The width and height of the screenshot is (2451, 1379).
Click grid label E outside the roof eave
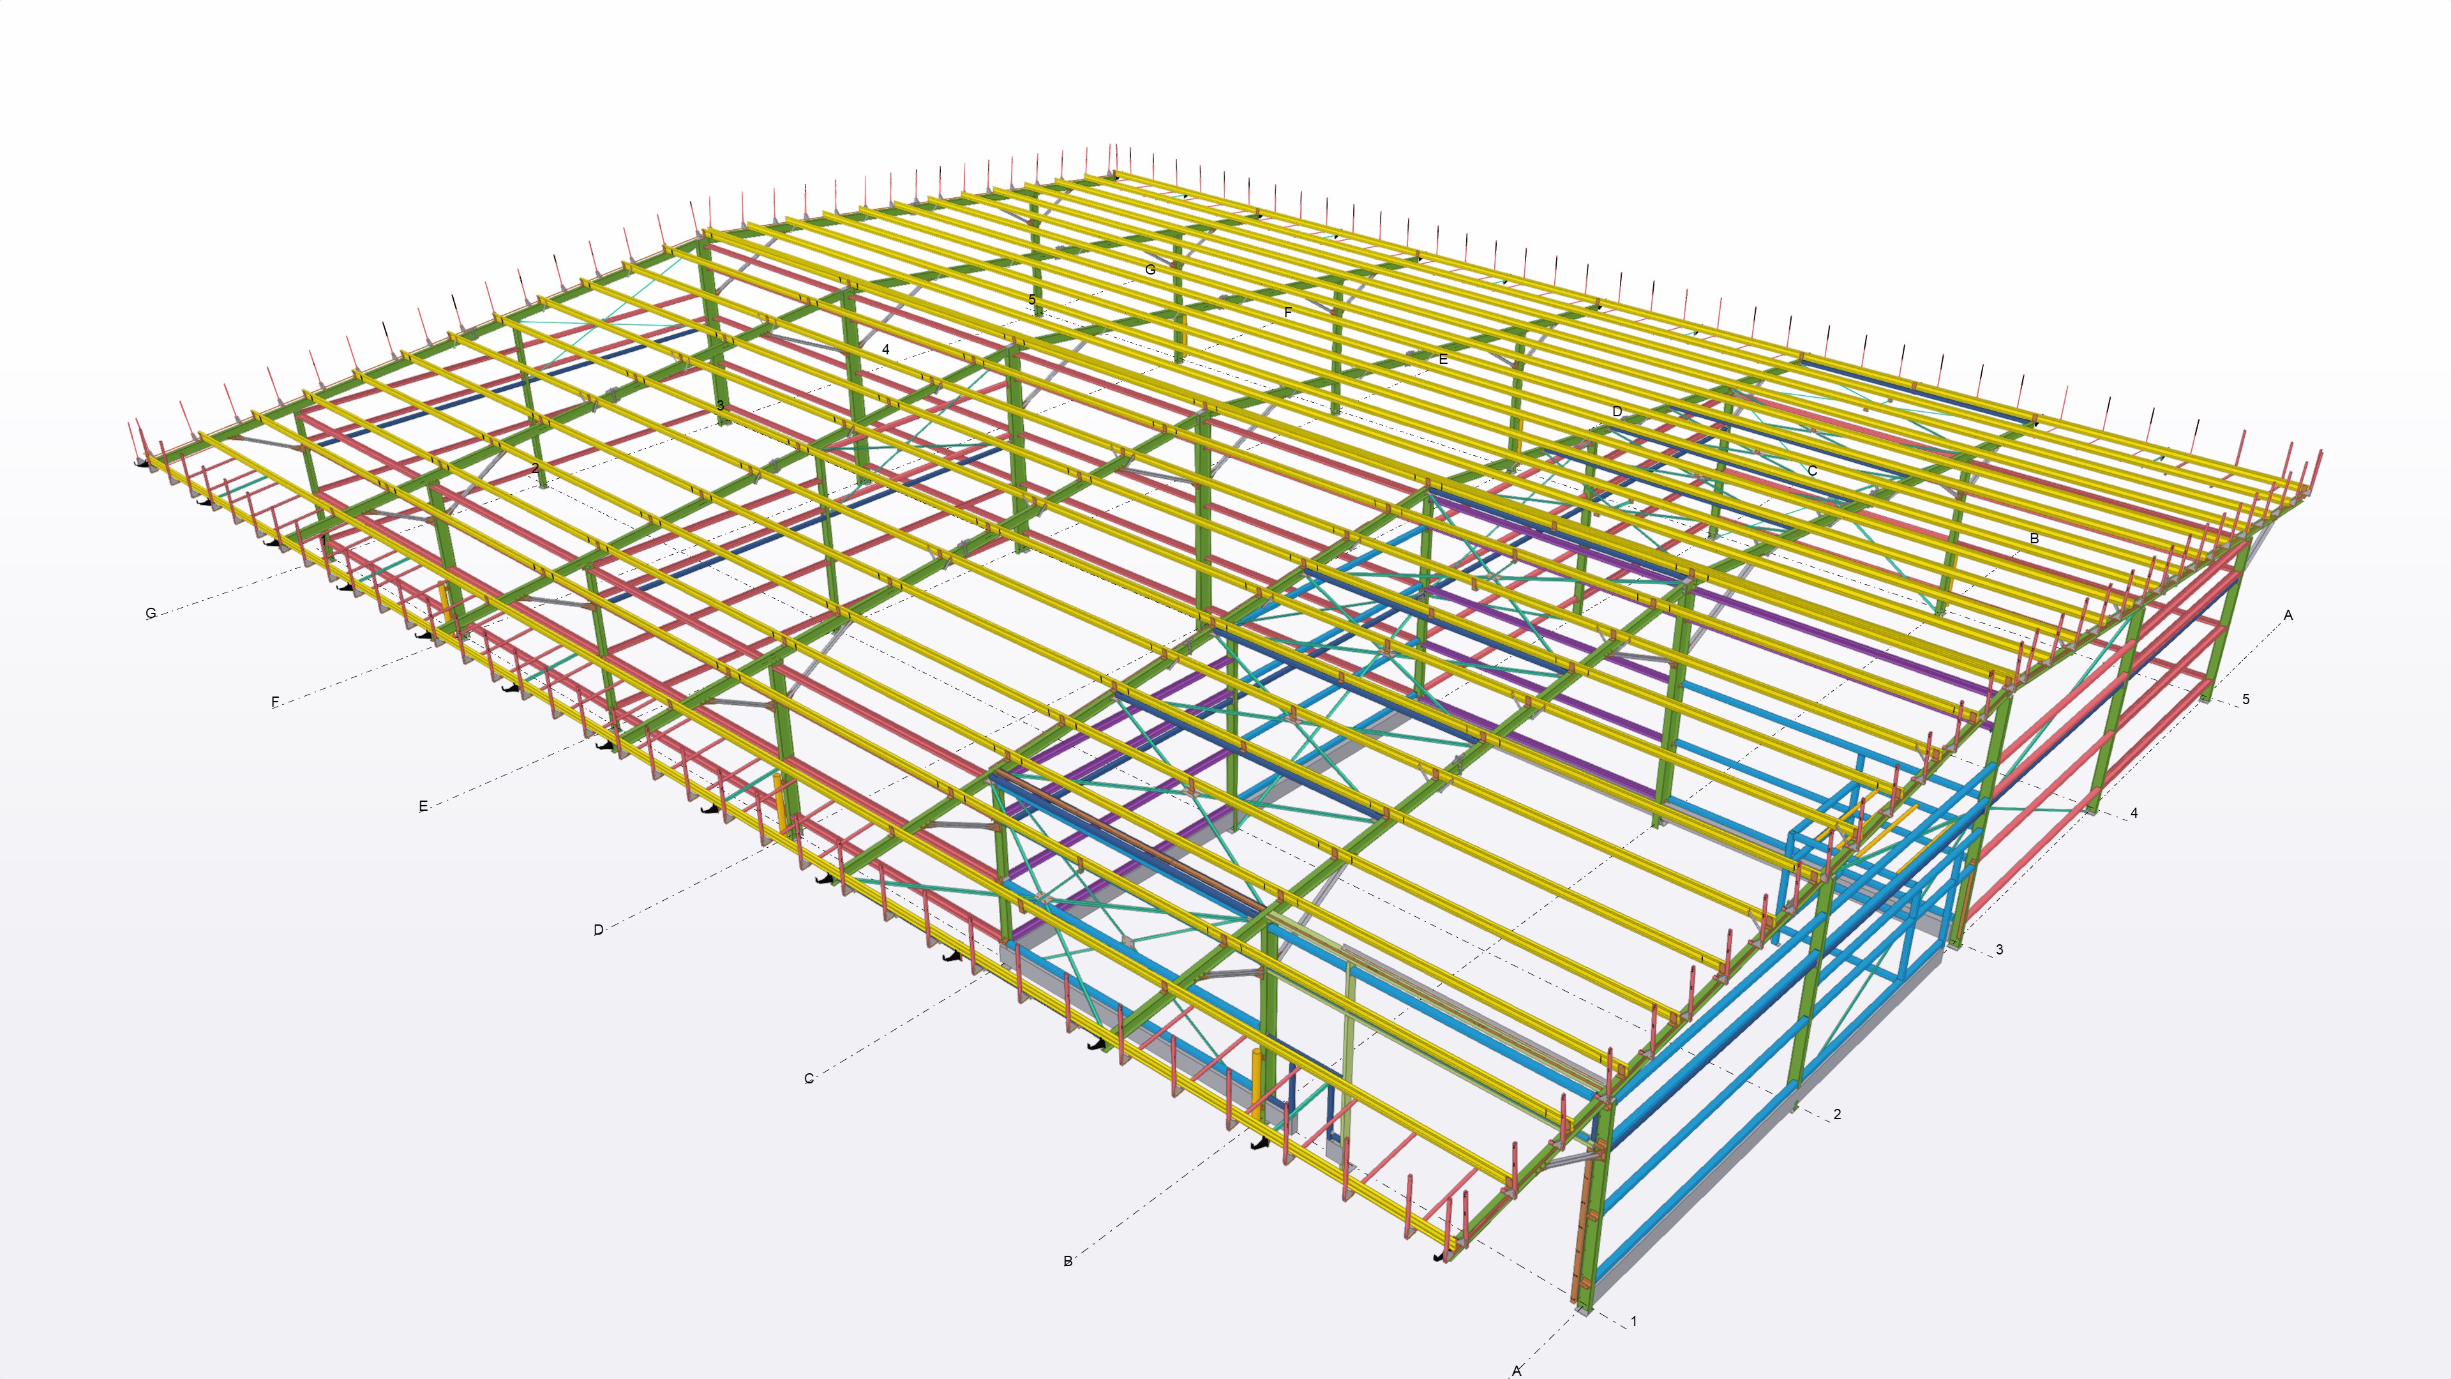(x=423, y=806)
